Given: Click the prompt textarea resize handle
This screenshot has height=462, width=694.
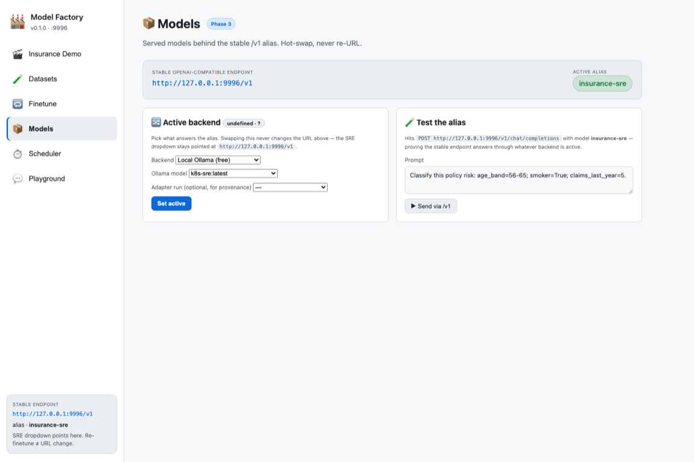Looking at the screenshot, I should point(630,191).
